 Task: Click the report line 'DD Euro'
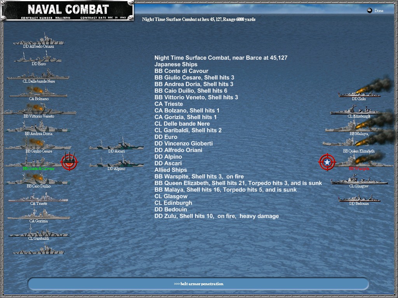click(x=166, y=137)
